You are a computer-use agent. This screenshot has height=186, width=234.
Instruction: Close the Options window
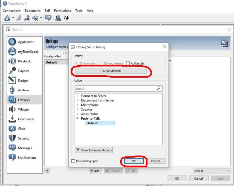[229, 29]
